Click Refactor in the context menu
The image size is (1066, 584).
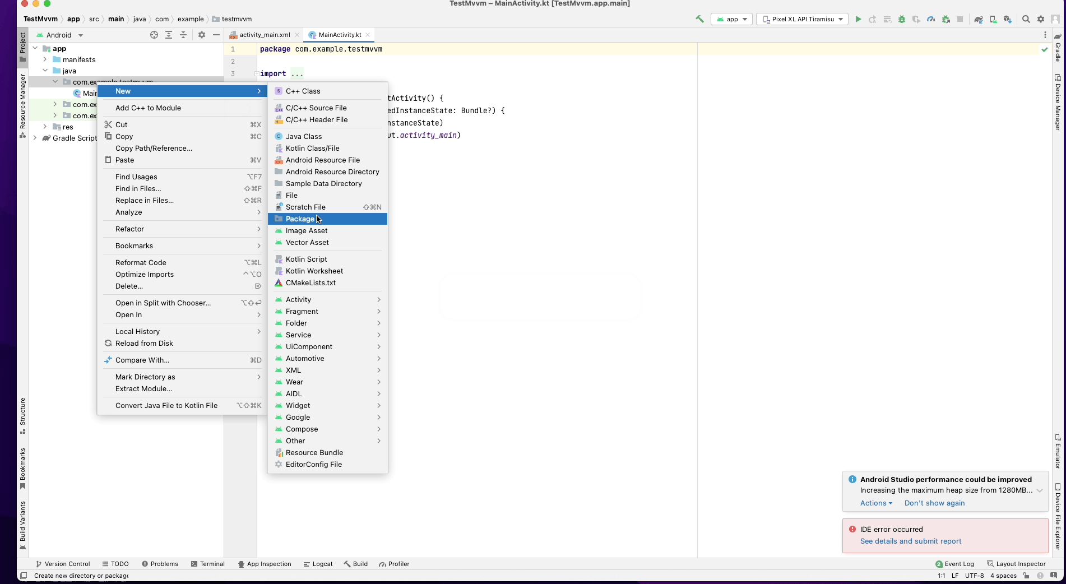(x=182, y=229)
